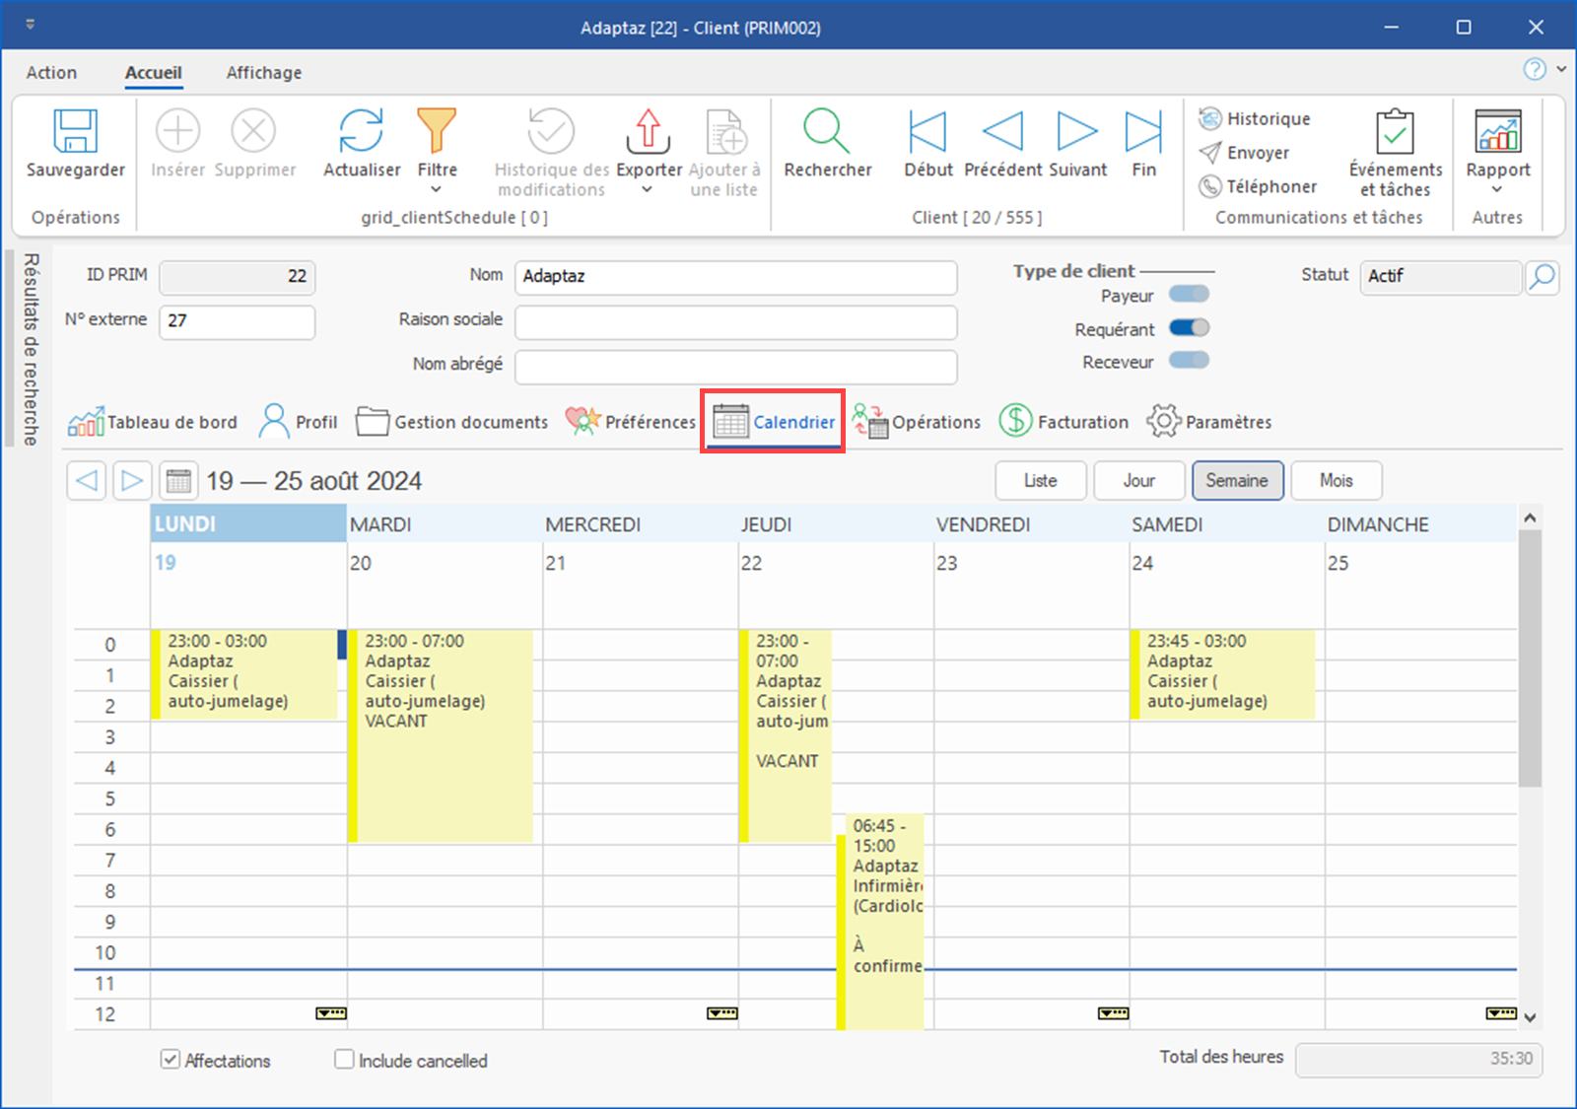Show calendar in Liste view
1577x1109 pixels.
coord(1040,481)
